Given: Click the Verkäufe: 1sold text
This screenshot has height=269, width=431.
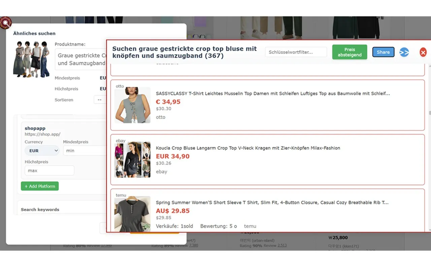Looking at the screenshot, I should tap(174, 226).
